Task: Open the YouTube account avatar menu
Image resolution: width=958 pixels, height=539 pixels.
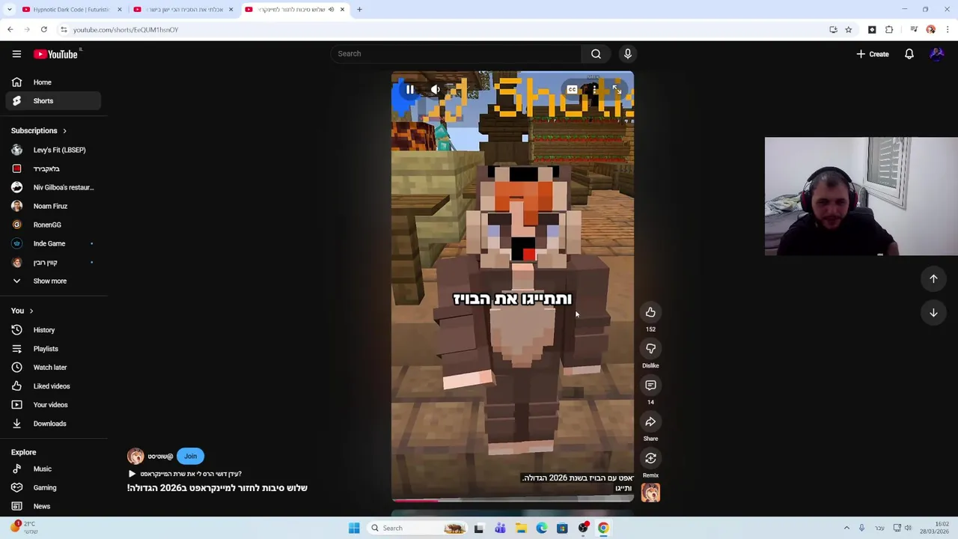Action: (x=936, y=54)
